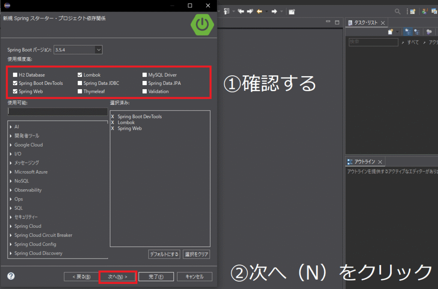
Task: Enable Spring Data JDBC checkbox
Action: [80, 83]
